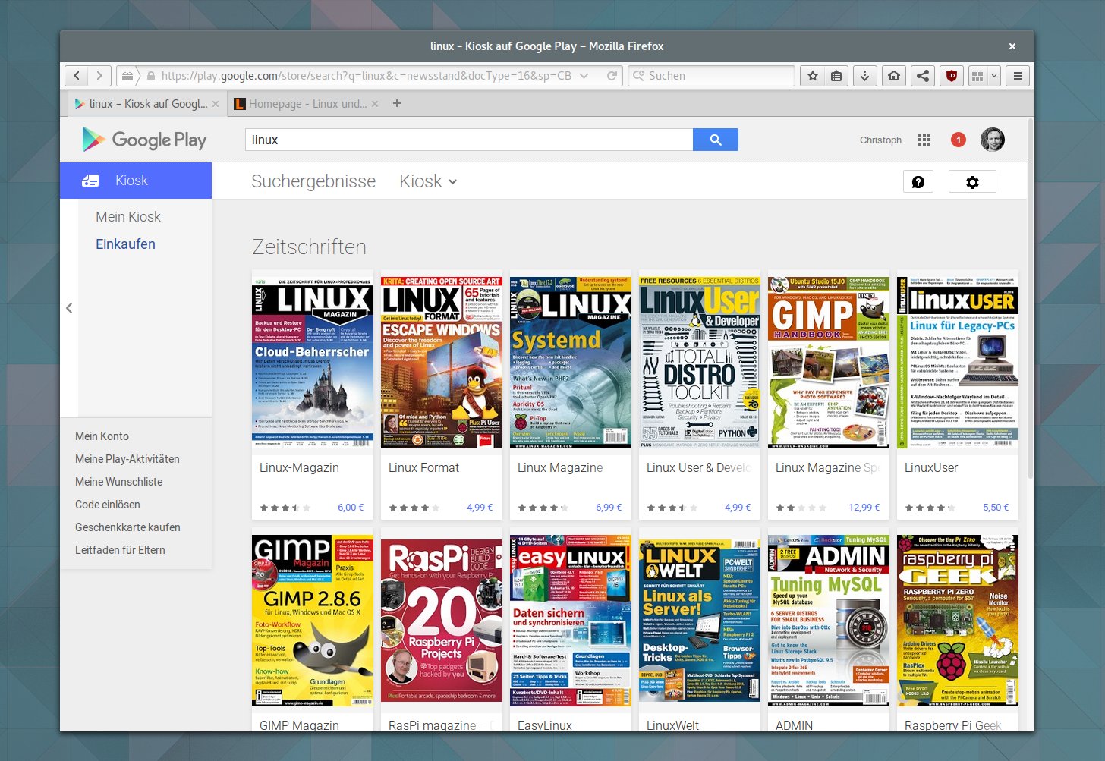
Task: Open the downloads arrow icon
Action: click(864, 76)
